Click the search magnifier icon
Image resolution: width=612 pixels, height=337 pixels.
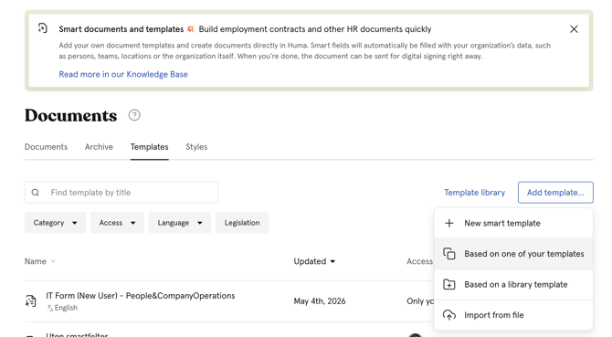pyautogui.click(x=35, y=193)
